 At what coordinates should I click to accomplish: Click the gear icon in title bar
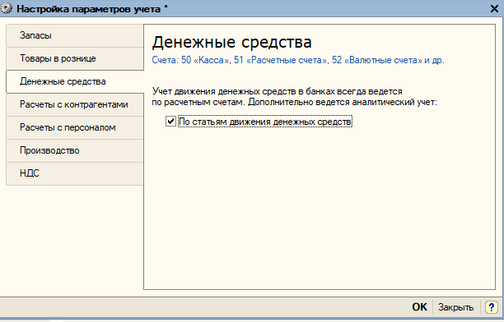click(x=6, y=9)
